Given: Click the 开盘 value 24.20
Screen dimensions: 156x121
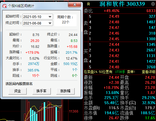Looking at the screenshot, I should (x=150, y=77).
